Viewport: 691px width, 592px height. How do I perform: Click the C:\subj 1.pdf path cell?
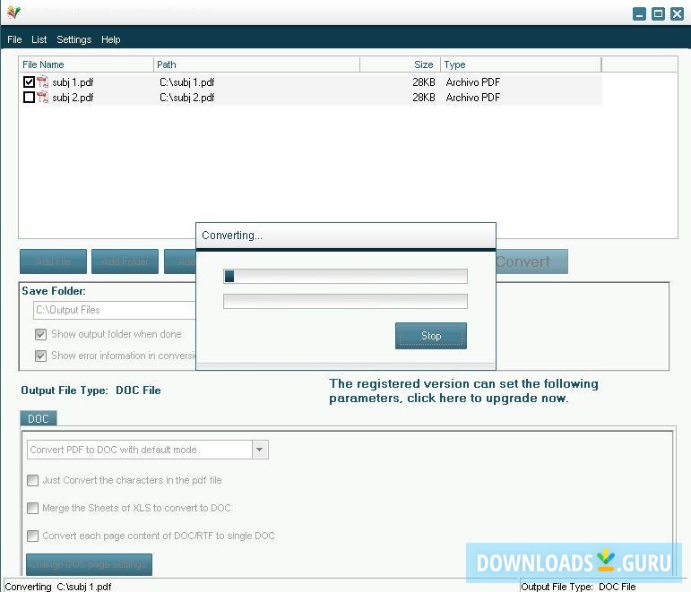pyautogui.click(x=186, y=82)
